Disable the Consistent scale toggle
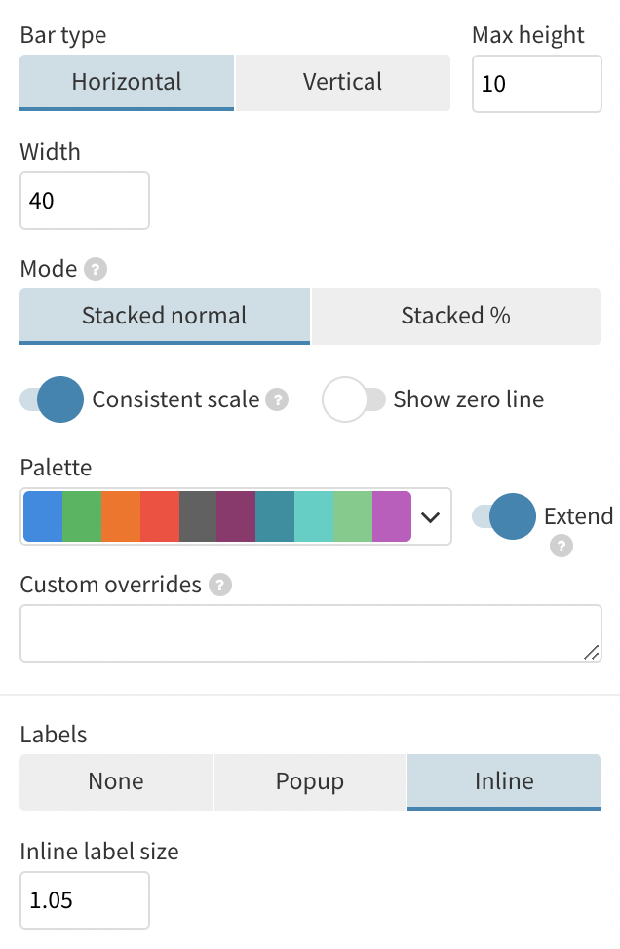This screenshot has width=620, height=949. click(x=51, y=399)
